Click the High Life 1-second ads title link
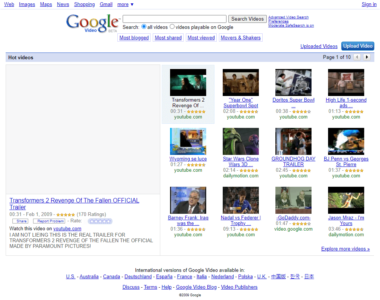Image resolution: width=380 pixels, height=300 pixels. click(346, 103)
